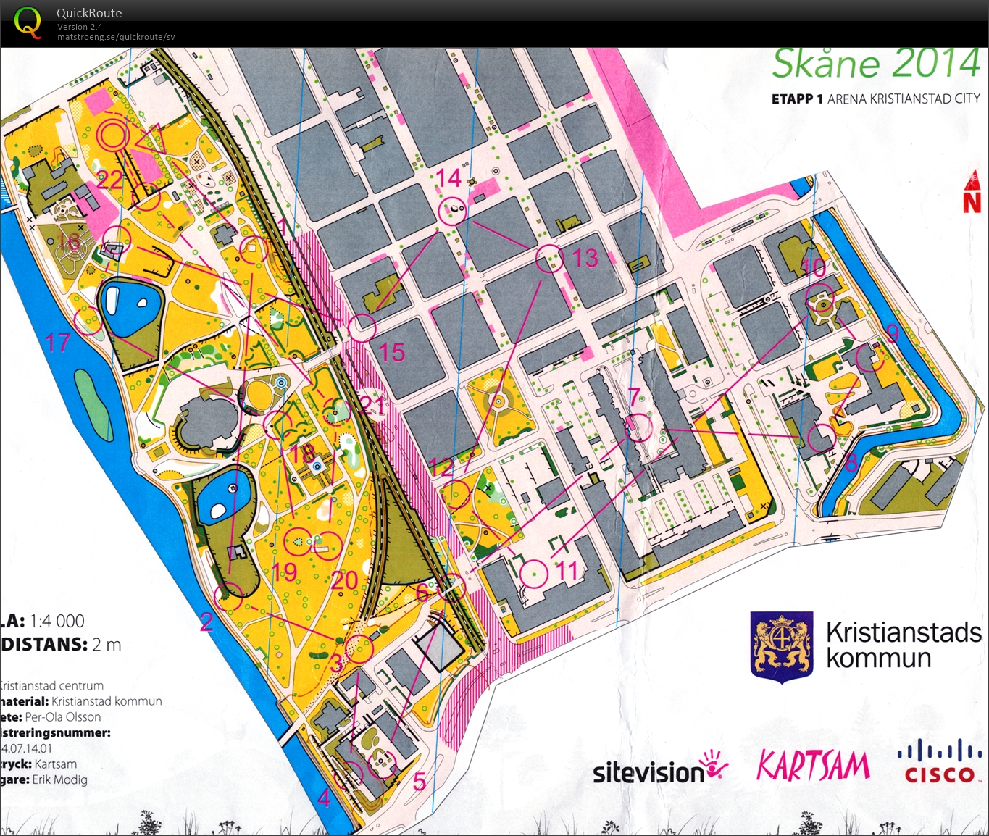Click ETAPP 1 ARENA KRISTIANSTAD CITY text
Image resolution: width=989 pixels, height=836 pixels.
(x=876, y=99)
